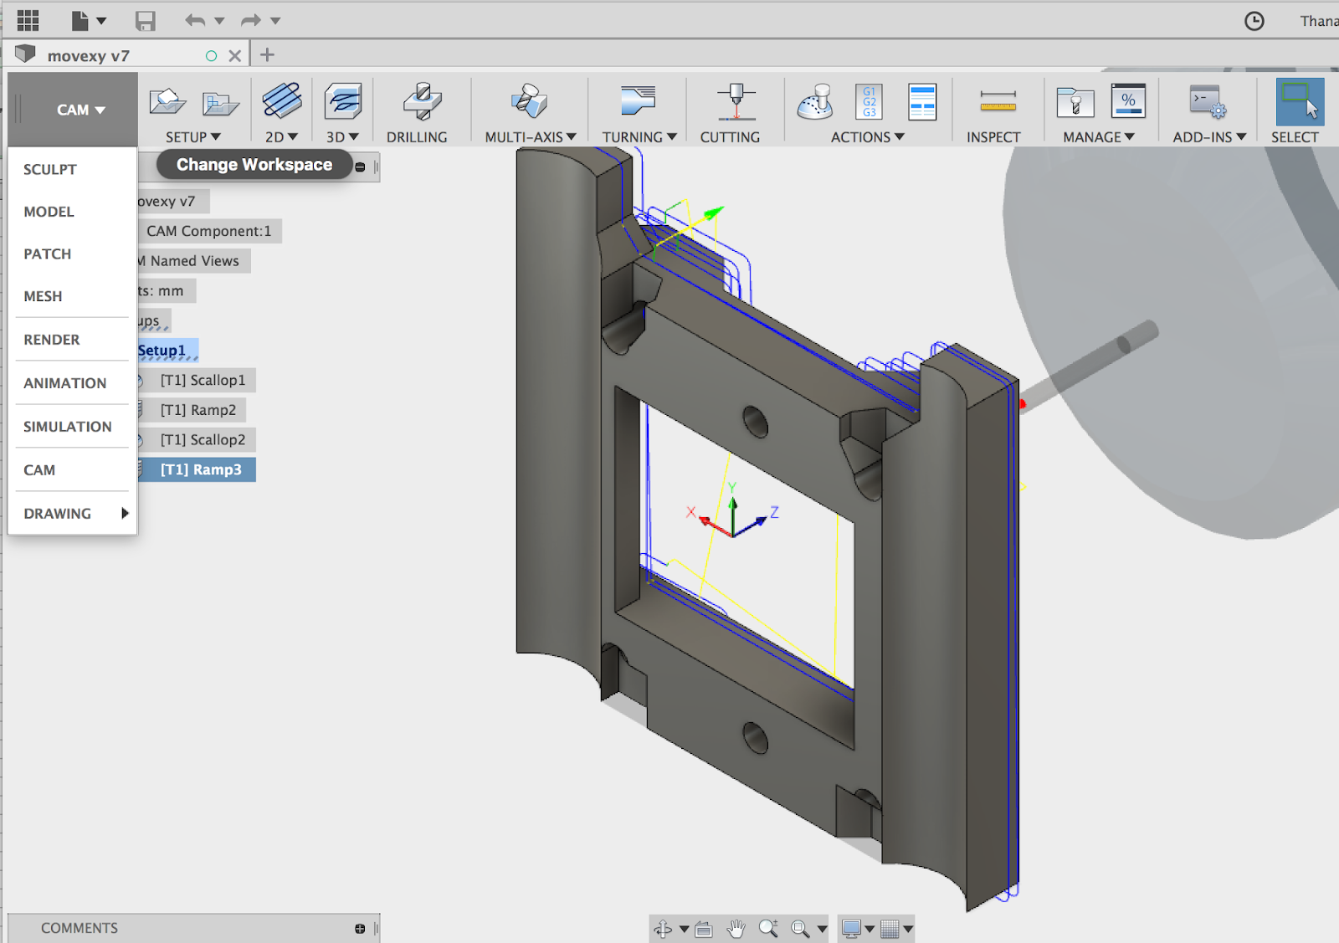The height and width of the screenshot is (943, 1339).
Task: Click the Undo arrow icon
Action: click(195, 20)
